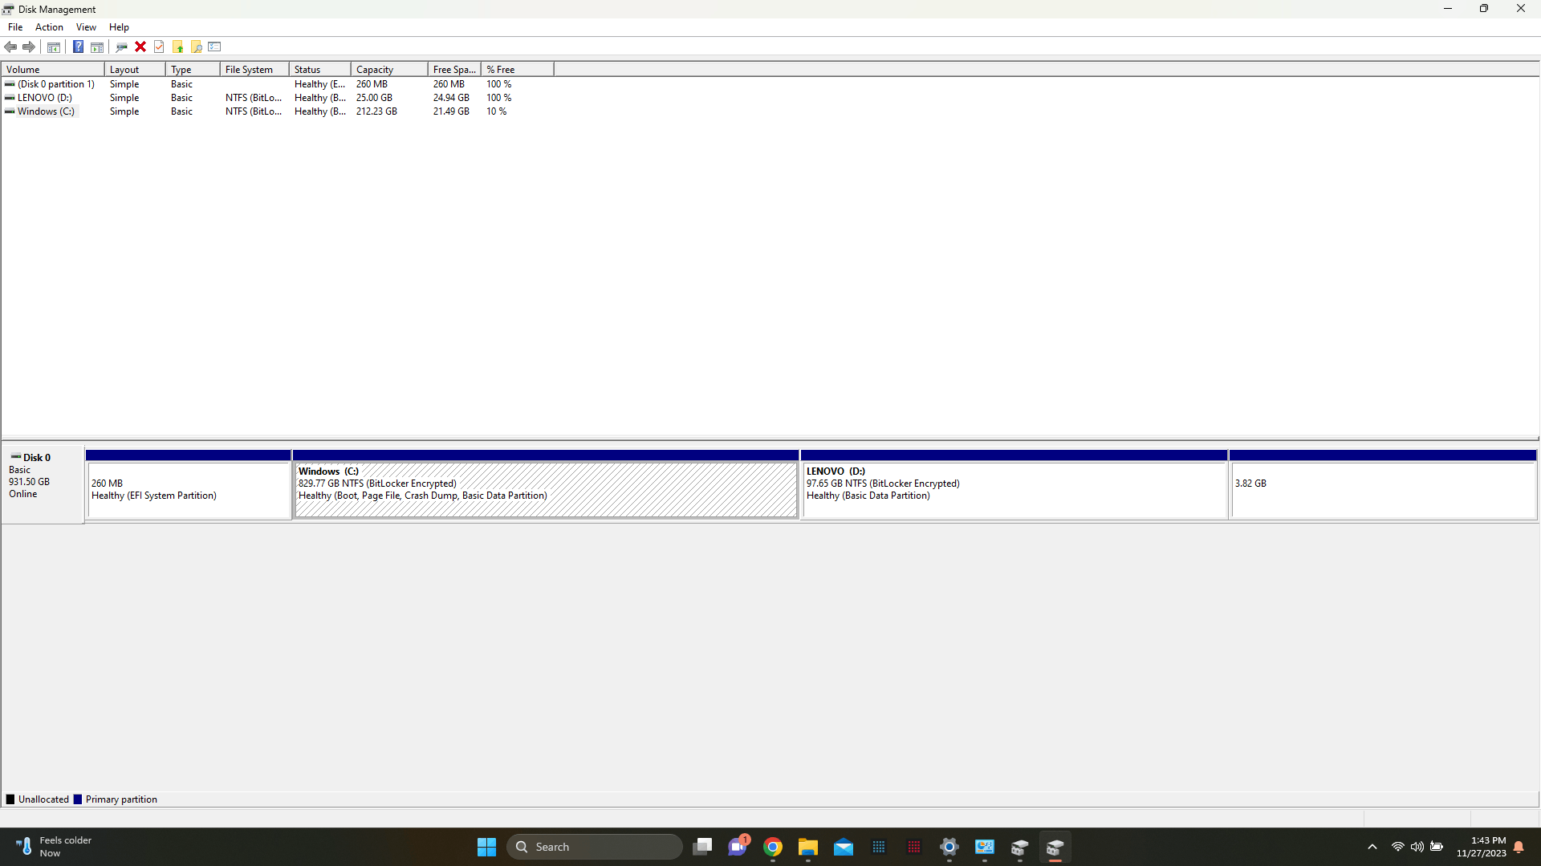Sort by the % Free column header
This screenshot has height=866, width=1541.
point(518,70)
